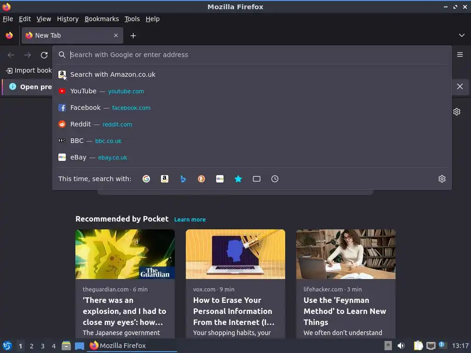Open new tab personalize gear icon
471x353 pixels.
tap(457, 112)
